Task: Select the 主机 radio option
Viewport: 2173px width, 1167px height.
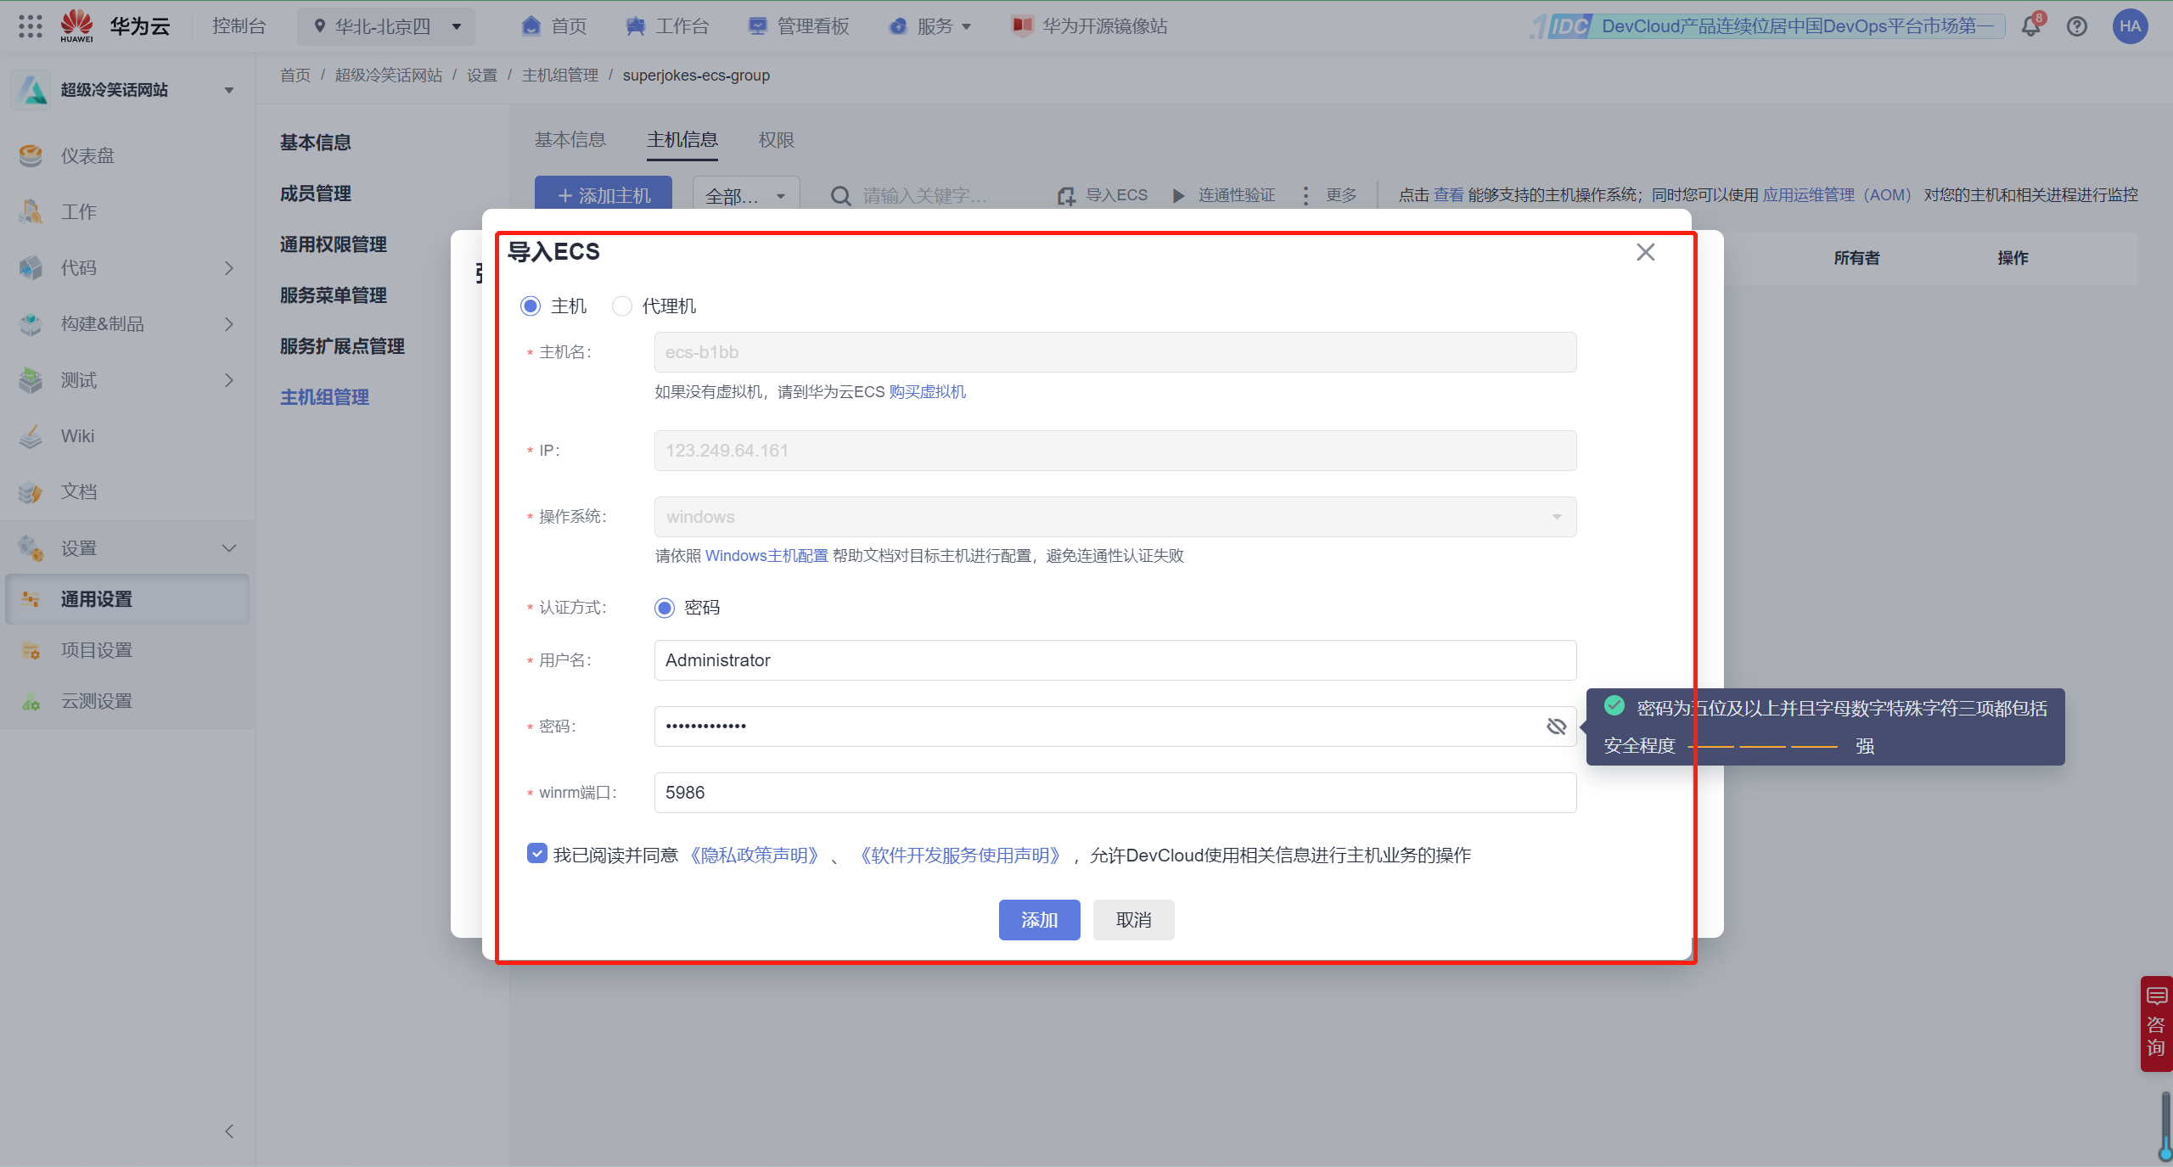Action: pyautogui.click(x=531, y=306)
